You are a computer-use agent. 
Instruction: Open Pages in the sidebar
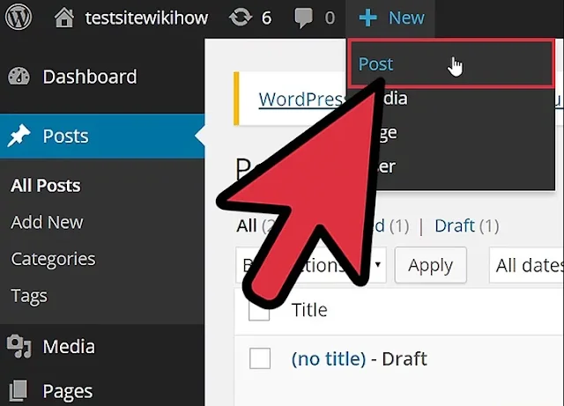pos(68,392)
